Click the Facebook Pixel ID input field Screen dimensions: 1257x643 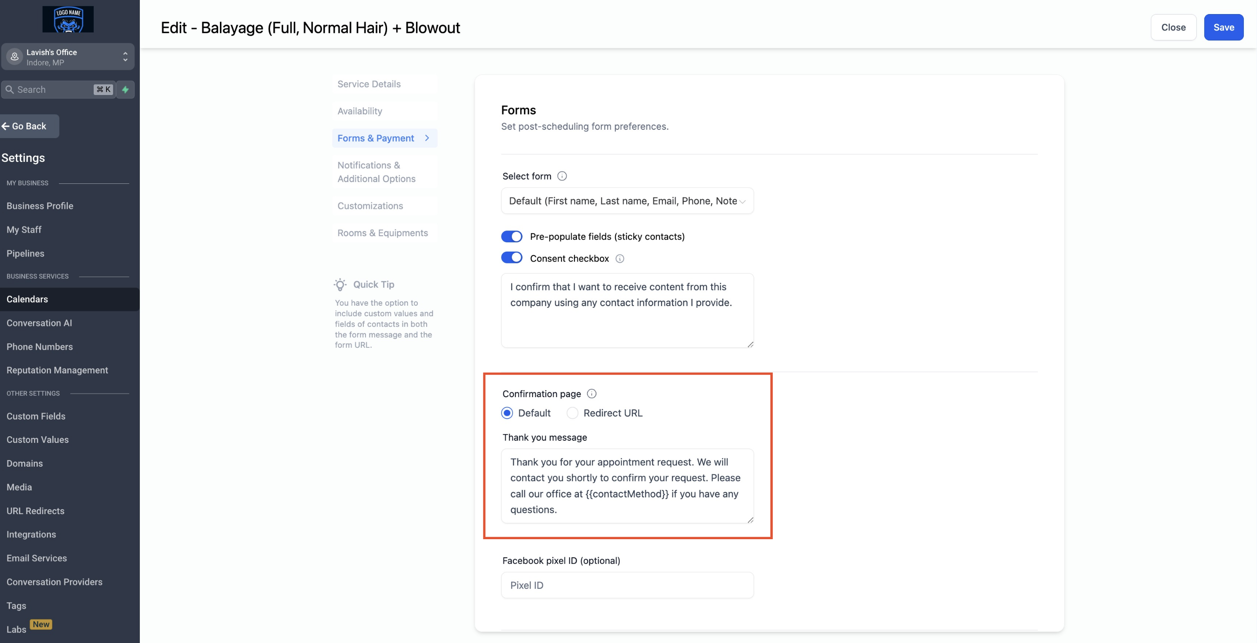627,585
